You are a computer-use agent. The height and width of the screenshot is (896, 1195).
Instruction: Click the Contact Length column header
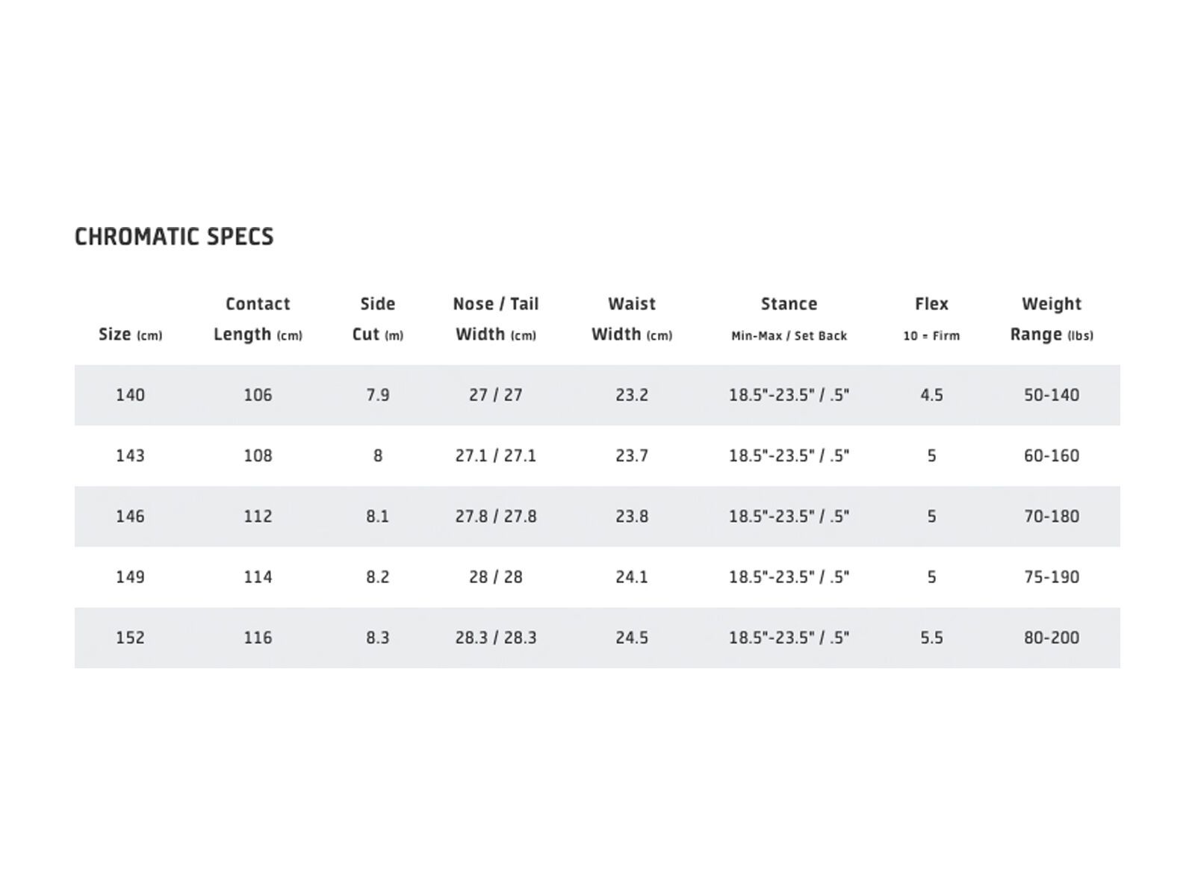pyautogui.click(x=258, y=319)
